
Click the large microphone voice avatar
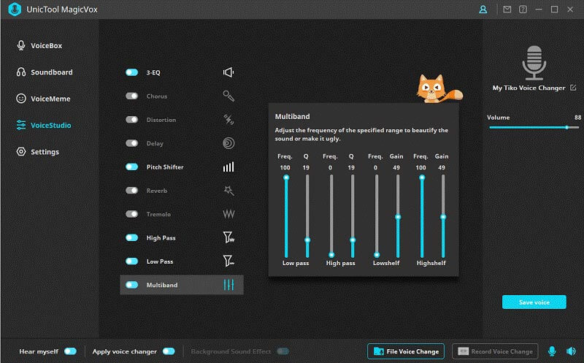click(534, 63)
